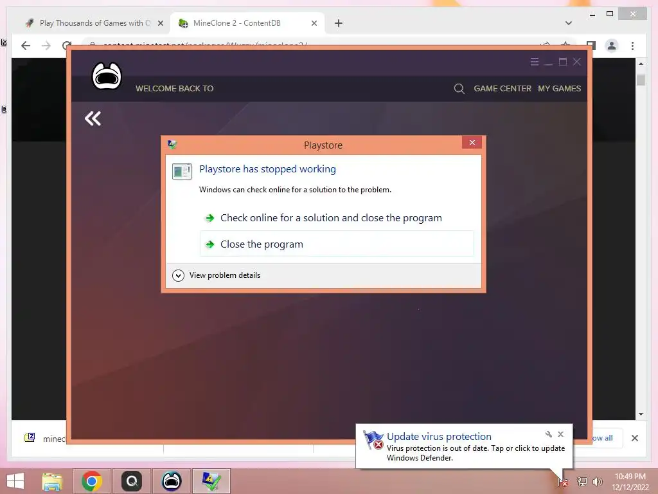This screenshot has height=494, width=658.
Task: Open volume speaker tray icon
Action: point(598,481)
